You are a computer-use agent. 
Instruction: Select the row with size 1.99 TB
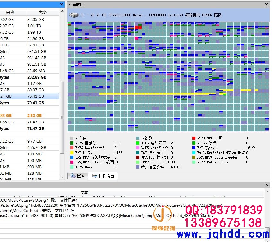[x=30, y=32]
